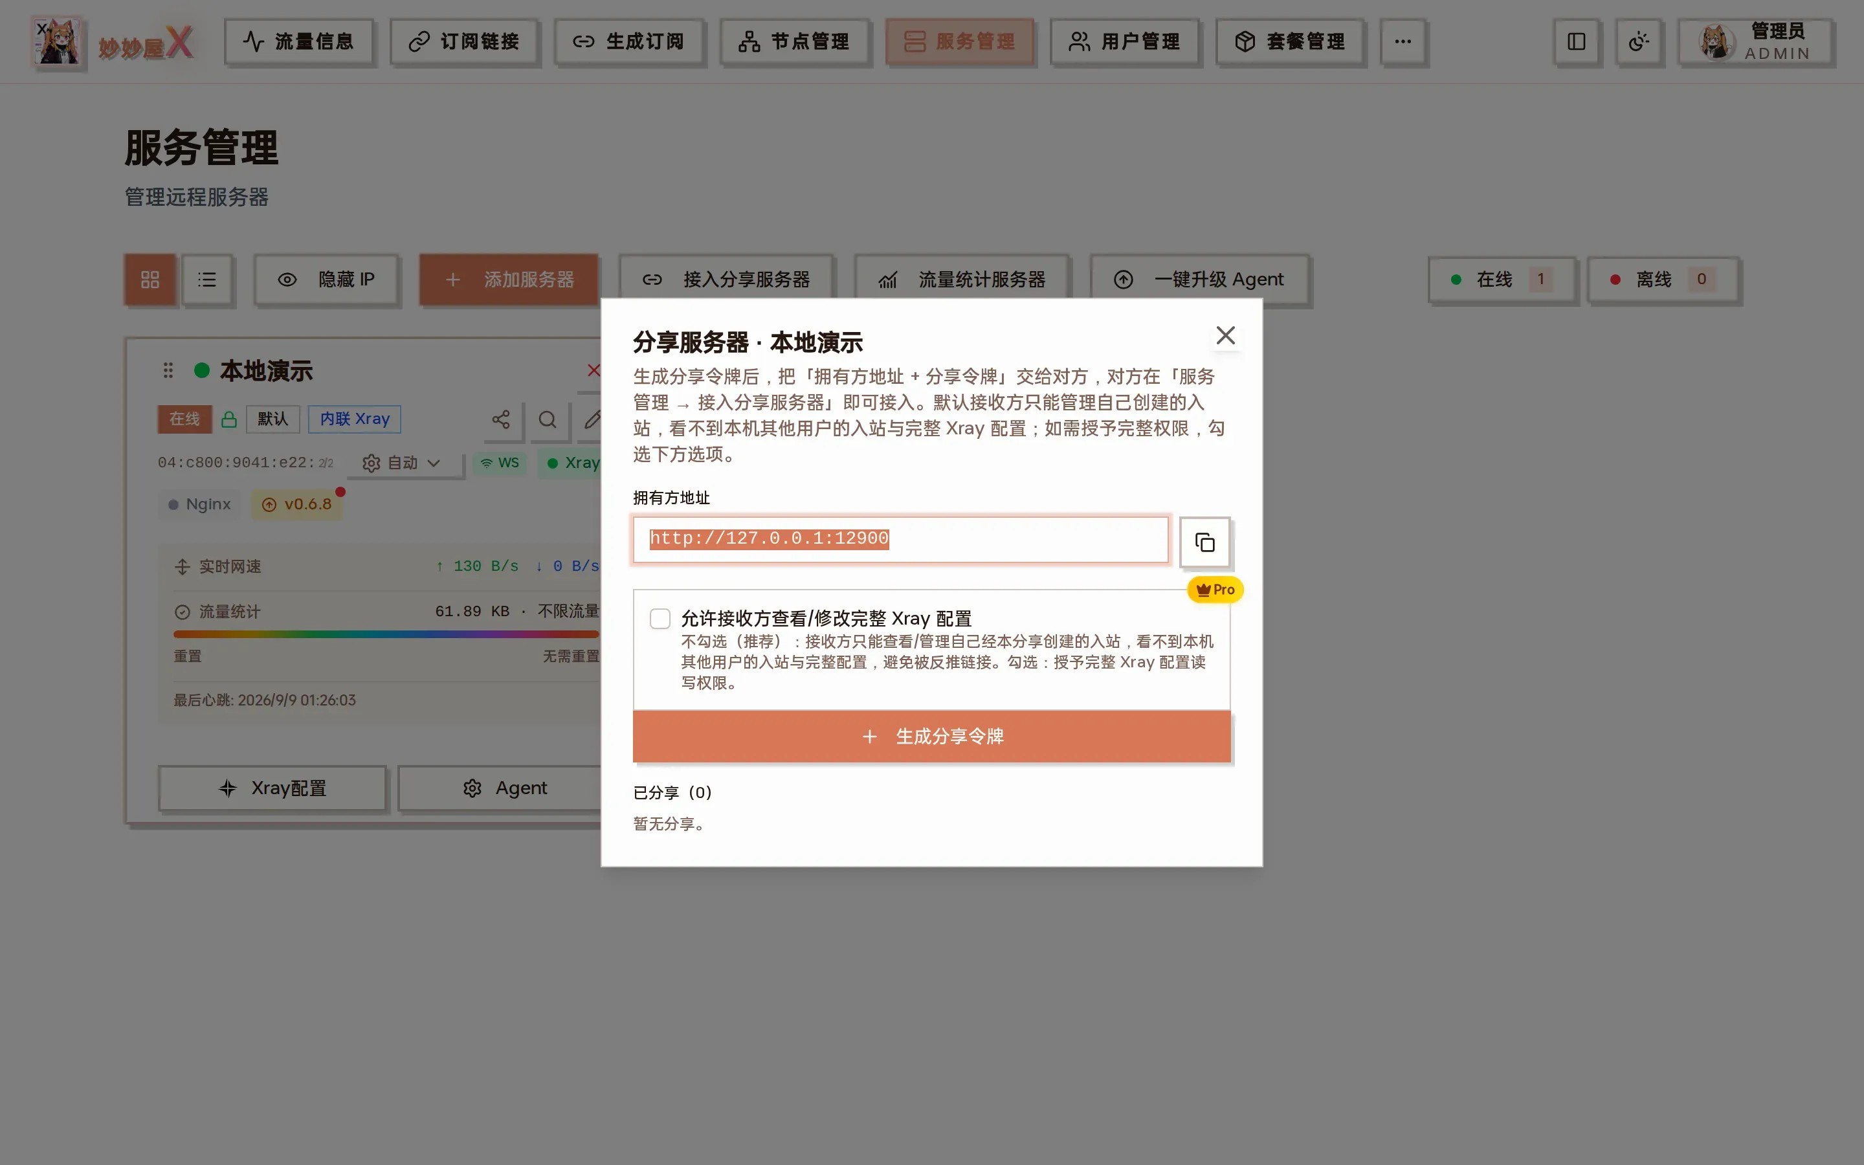Click the drag handle of 本地演示 card
This screenshot has width=1864, height=1165.
pos(168,371)
